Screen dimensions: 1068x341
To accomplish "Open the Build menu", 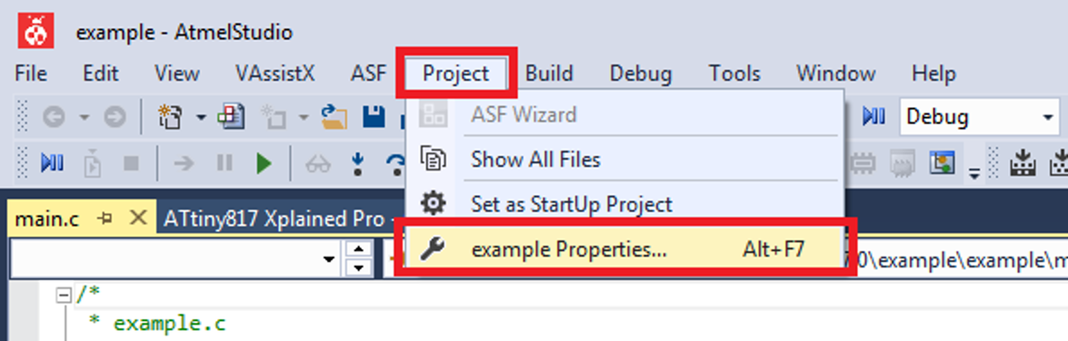I will [549, 73].
